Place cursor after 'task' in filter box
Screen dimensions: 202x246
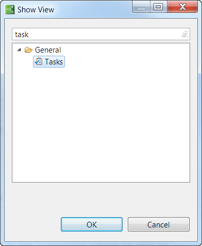click(29, 34)
